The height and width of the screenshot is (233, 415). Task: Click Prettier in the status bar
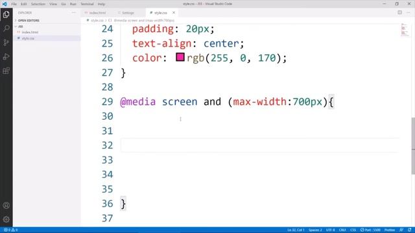(390, 230)
